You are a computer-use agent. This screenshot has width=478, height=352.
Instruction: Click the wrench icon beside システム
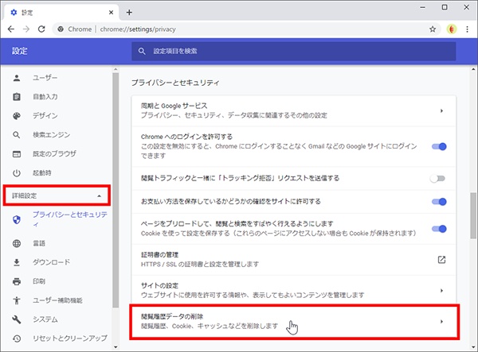click(17, 319)
